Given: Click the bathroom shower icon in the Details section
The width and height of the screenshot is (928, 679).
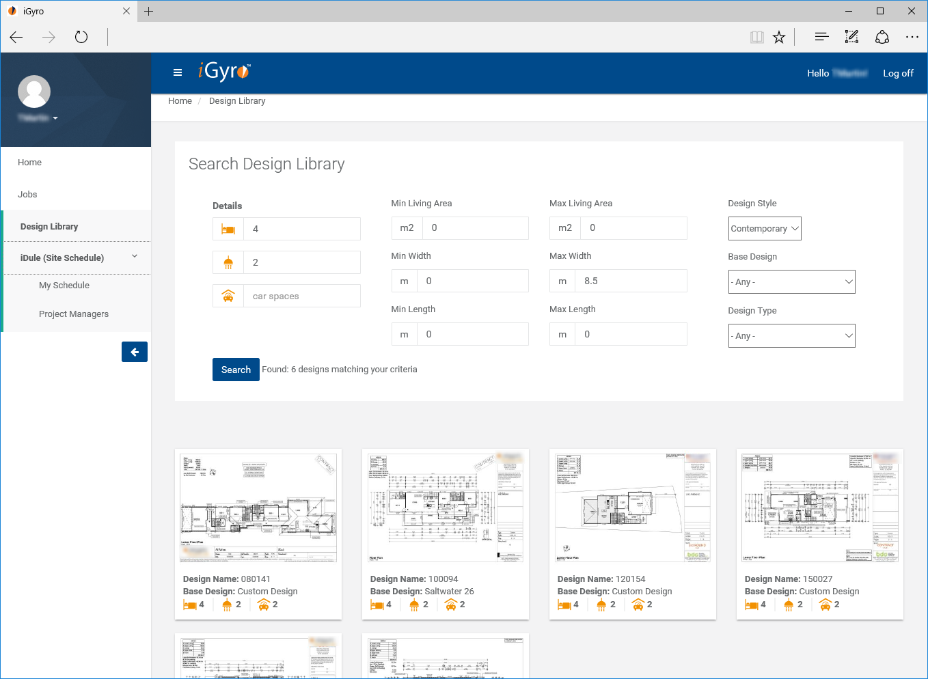Looking at the screenshot, I should pos(228,262).
